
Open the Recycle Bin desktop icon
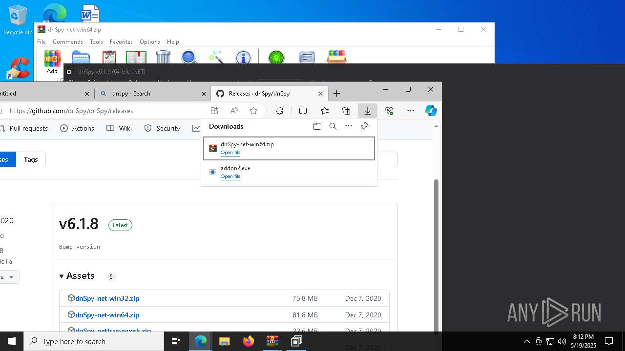(x=18, y=20)
